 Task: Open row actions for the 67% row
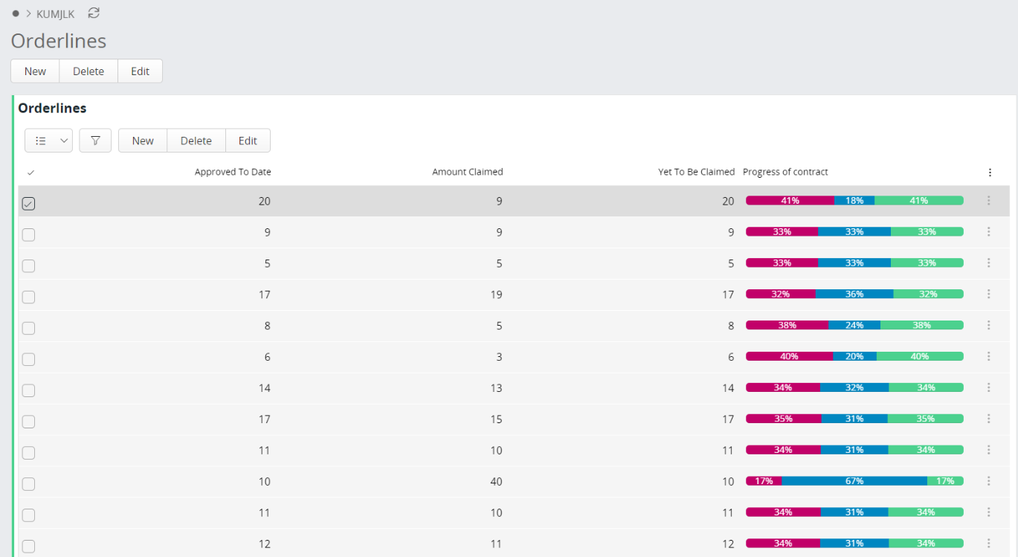pos(988,481)
